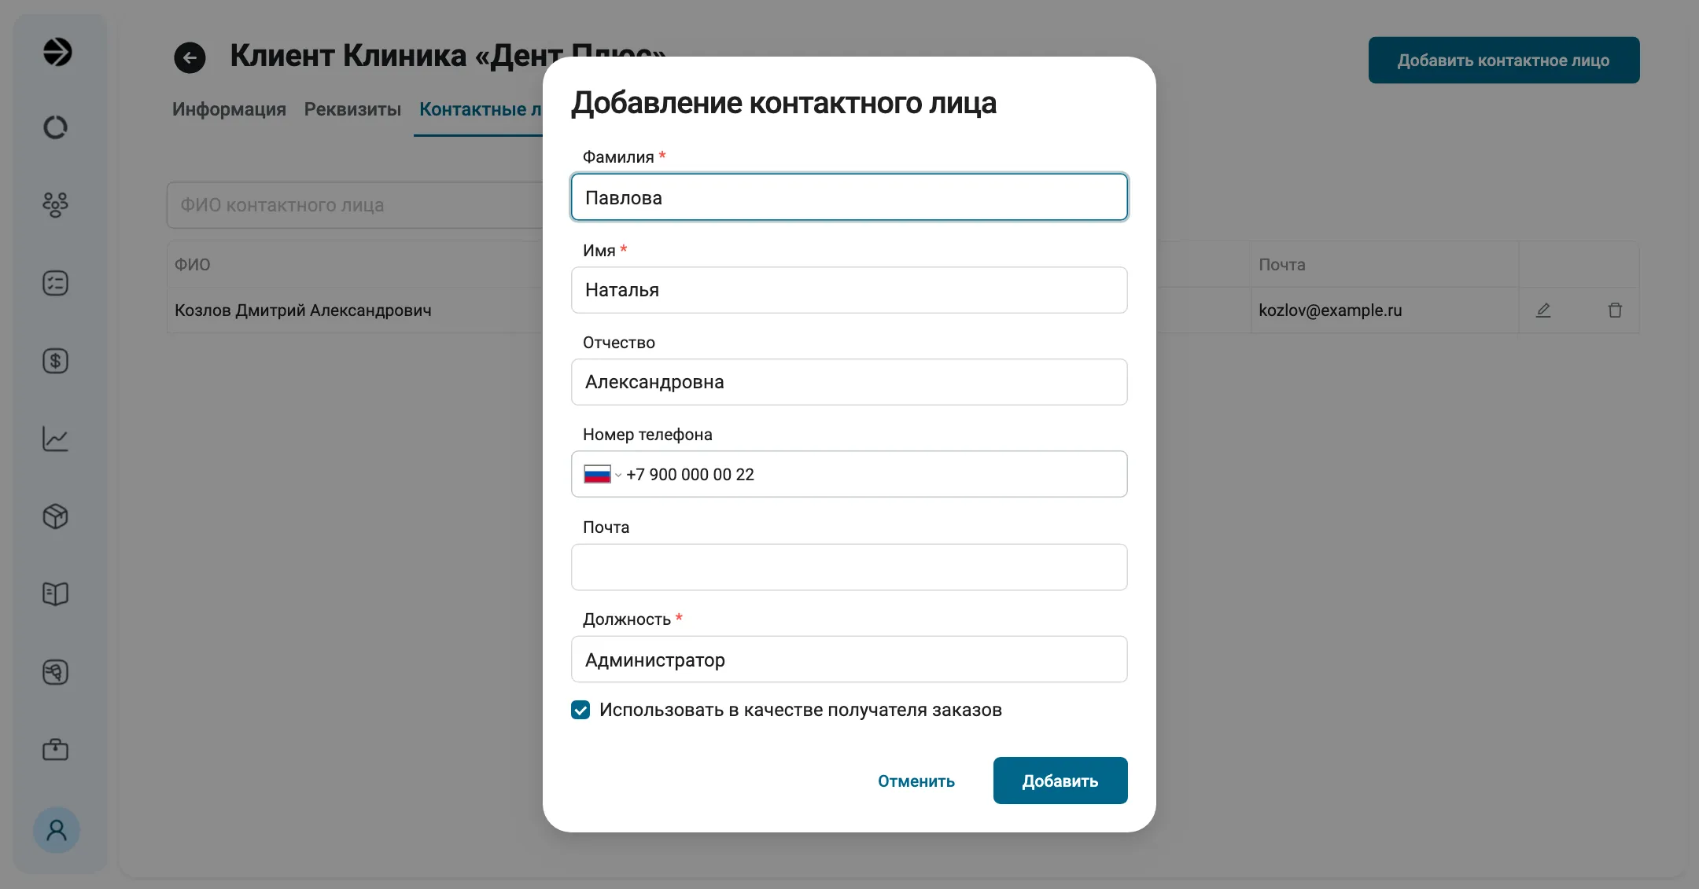Expand the phone country code dropdown

coord(618,475)
